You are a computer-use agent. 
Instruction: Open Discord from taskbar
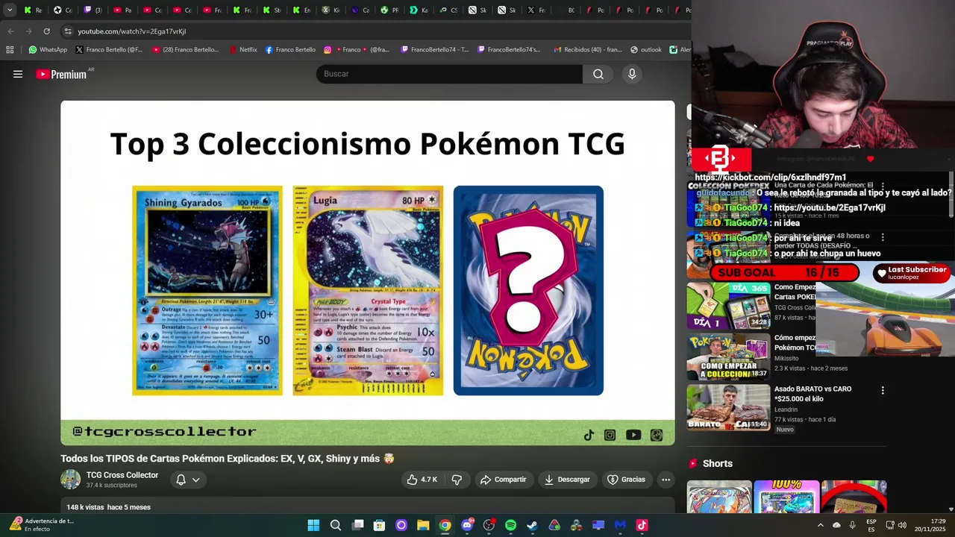[x=467, y=525]
